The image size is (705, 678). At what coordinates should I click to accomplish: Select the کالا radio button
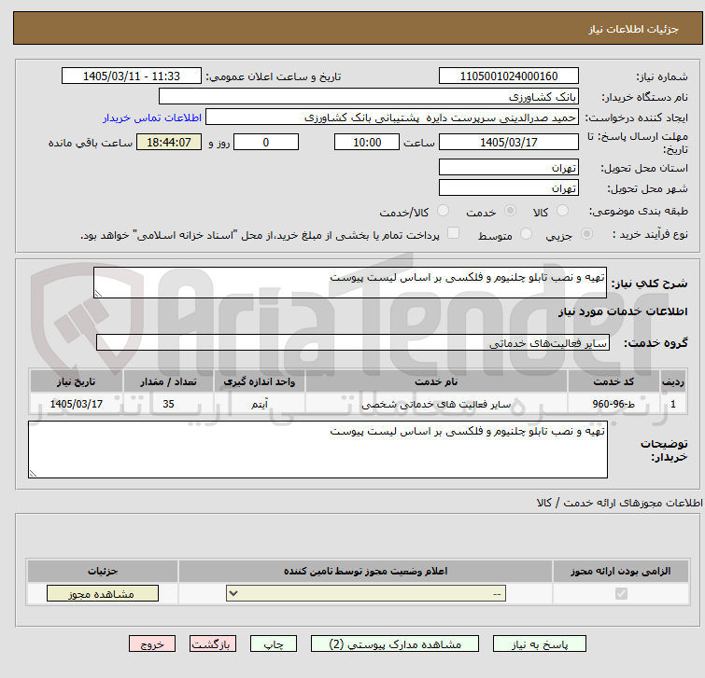click(562, 211)
